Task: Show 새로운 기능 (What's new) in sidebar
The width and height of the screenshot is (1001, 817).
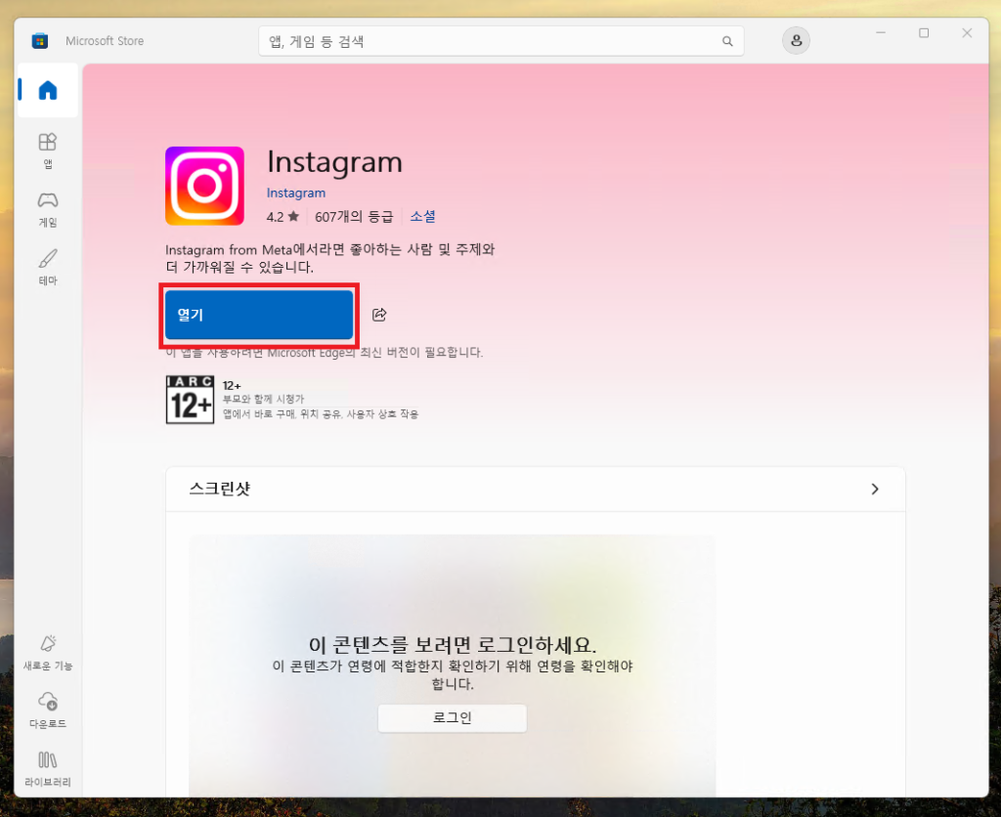Action: coord(48,652)
